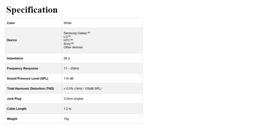Screen dimensions: 271x126
Task: Select the Sound Pressure Level (SPL) label
Action: (27, 78)
